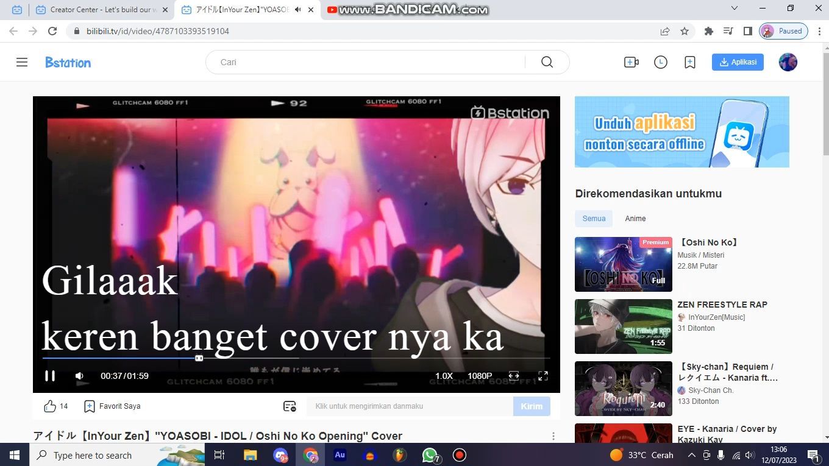Open Chrome media controls icon

tap(728, 31)
